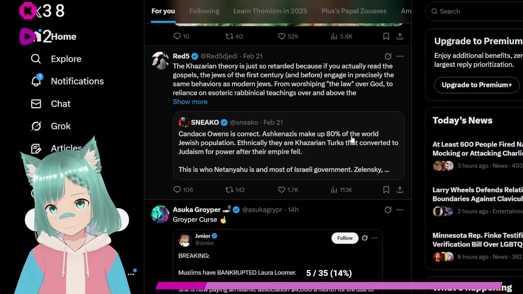The width and height of the screenshot is (523, 294).
Task: Follow Jvnior account
Action: (345, 238)
